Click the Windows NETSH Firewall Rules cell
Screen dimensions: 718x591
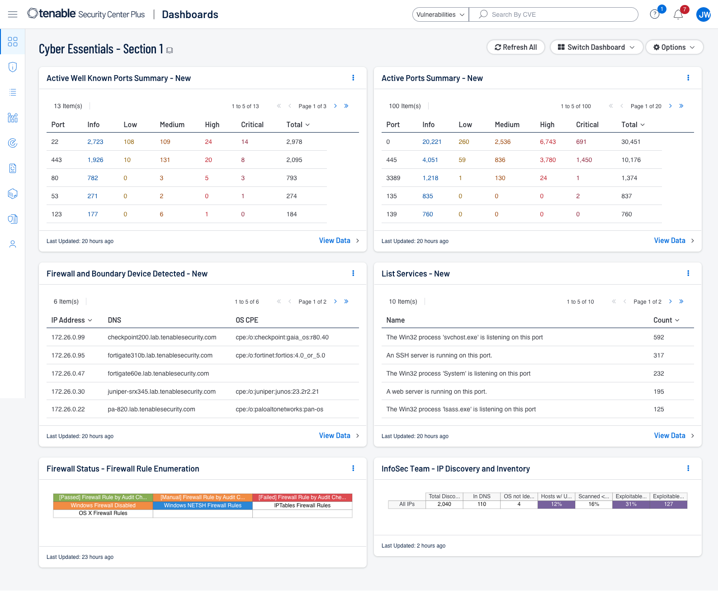point(203,505)
